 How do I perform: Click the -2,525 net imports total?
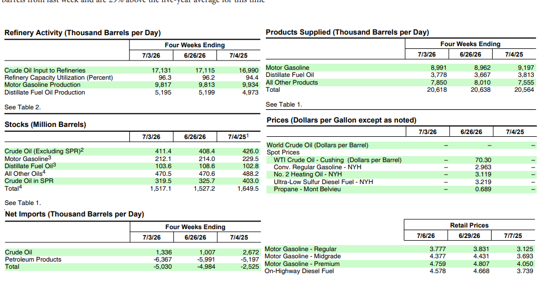250,267
